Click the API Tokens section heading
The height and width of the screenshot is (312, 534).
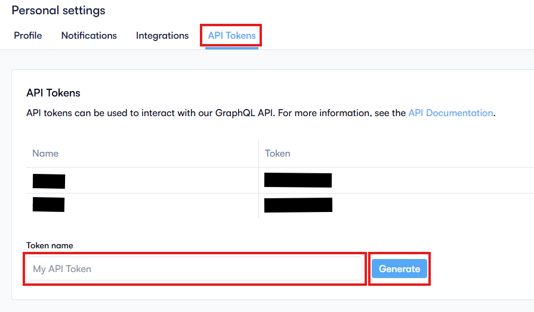(x=53, y=93)
